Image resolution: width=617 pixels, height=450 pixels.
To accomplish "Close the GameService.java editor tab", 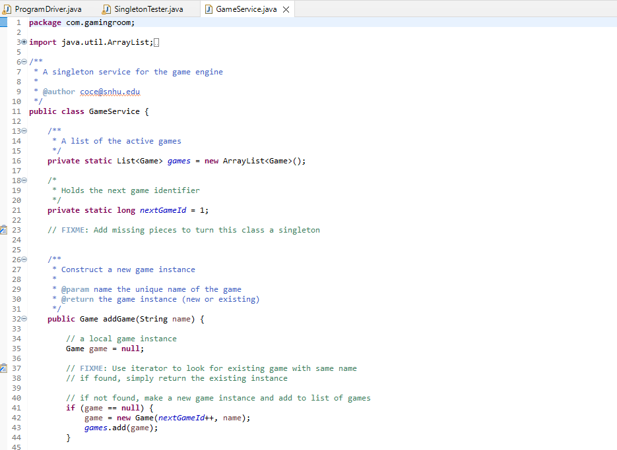I will pyautogui.click(x=286, y=9).
